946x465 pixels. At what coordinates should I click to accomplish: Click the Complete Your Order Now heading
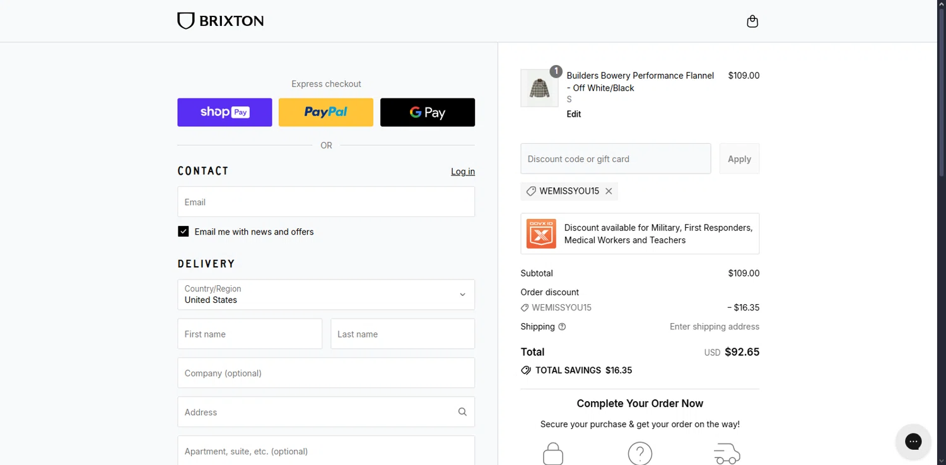coord(639,404)
